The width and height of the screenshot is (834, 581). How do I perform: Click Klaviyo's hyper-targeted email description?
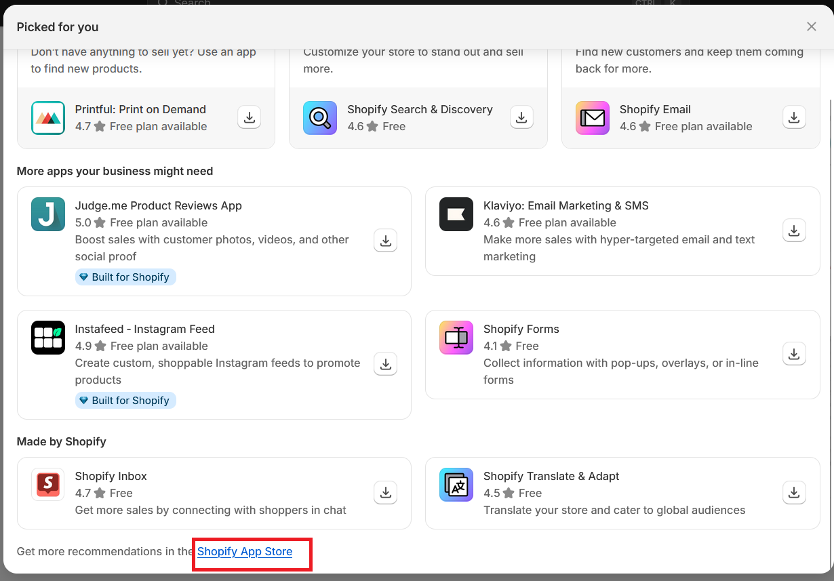pos(619,248)
